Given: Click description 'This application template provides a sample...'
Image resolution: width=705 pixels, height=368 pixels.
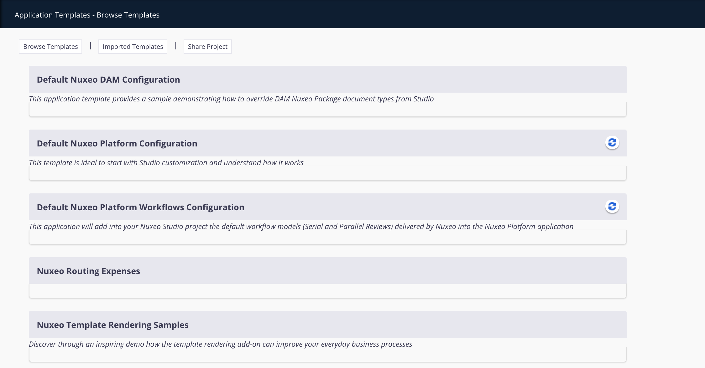Looking at the screenshot, I should (231, 99).
